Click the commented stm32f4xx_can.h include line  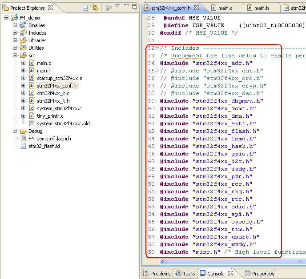(211, 71)
